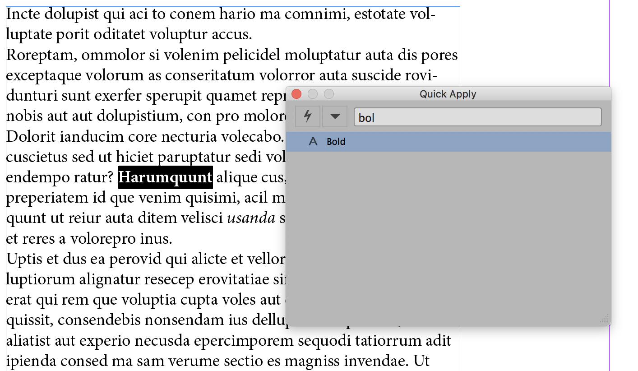Viewport: 638px width, 371px height.
Task: Click the search field containing 'bol'
Action: [478, 117]
